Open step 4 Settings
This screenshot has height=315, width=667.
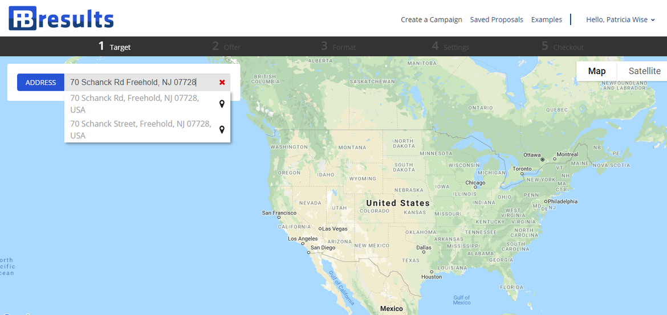[450, 47]
